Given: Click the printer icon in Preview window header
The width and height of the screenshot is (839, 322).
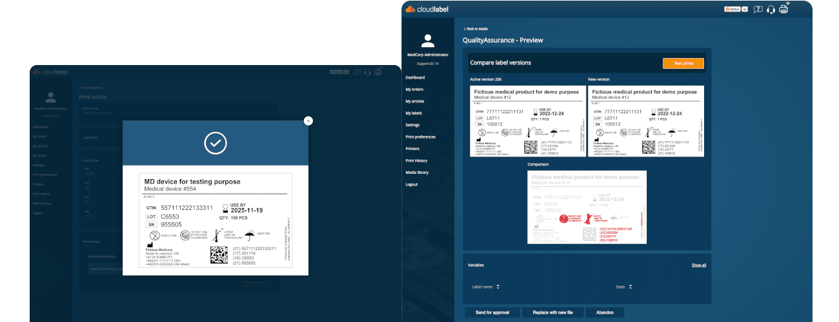Looking at the screenshot, I should click(784, 8).
